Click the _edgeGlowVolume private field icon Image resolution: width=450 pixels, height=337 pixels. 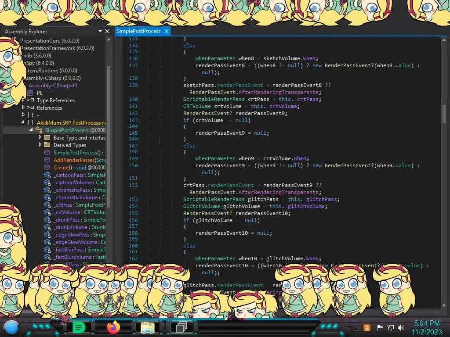click(47, 242)
